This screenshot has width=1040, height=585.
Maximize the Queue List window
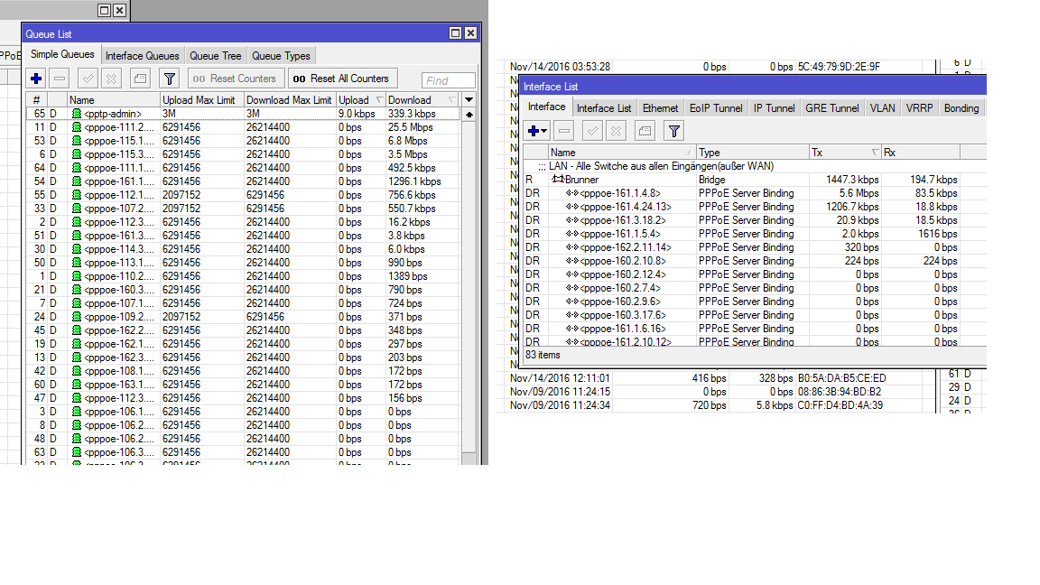455,33
